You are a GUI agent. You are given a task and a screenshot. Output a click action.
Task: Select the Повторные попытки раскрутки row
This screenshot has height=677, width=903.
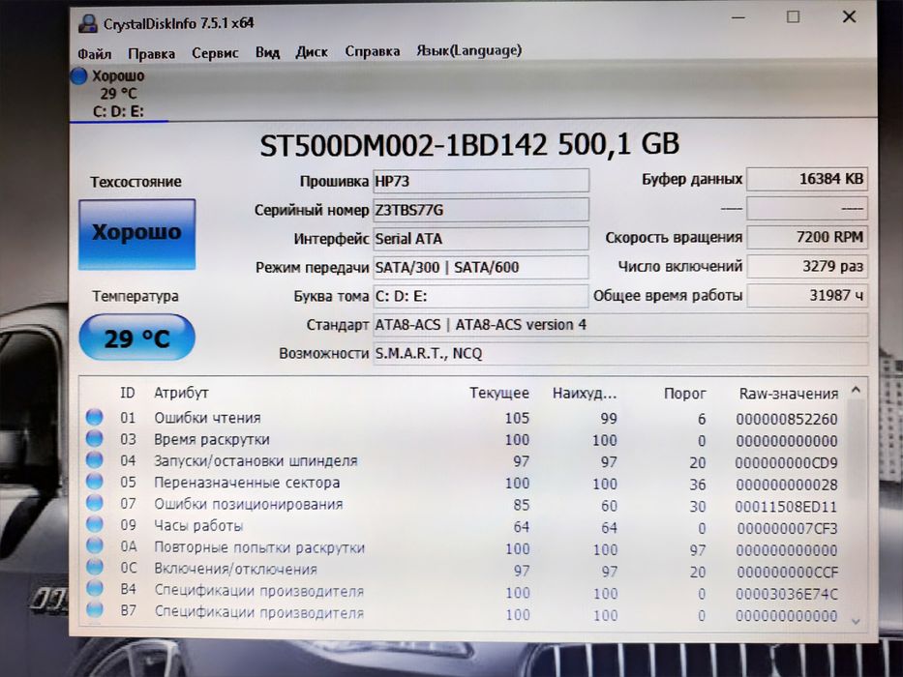pos(464,548)
